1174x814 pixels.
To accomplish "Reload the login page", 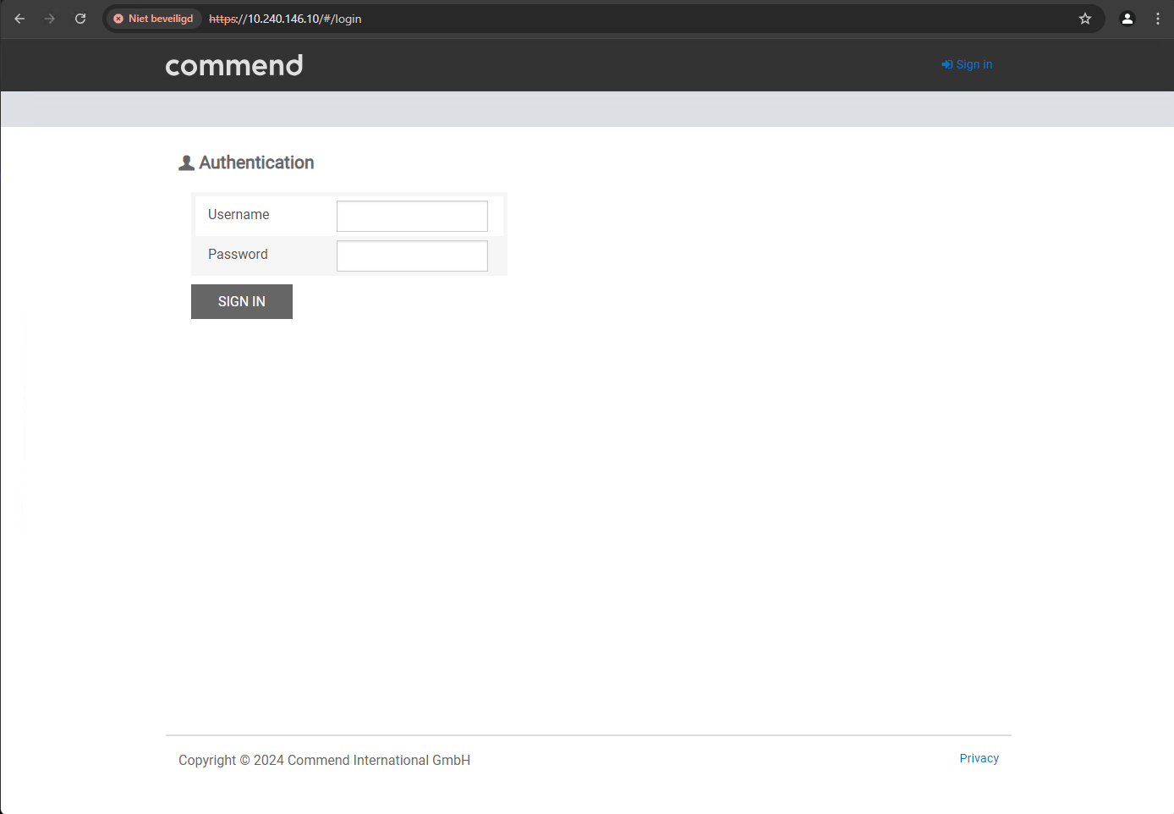I will 80,19.
